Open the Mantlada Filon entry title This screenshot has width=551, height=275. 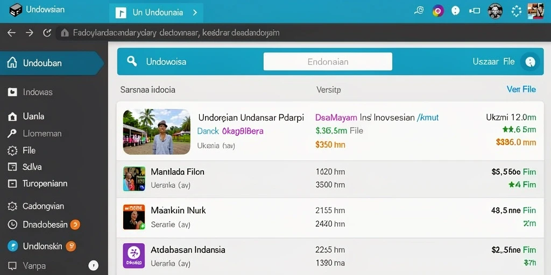178,172
